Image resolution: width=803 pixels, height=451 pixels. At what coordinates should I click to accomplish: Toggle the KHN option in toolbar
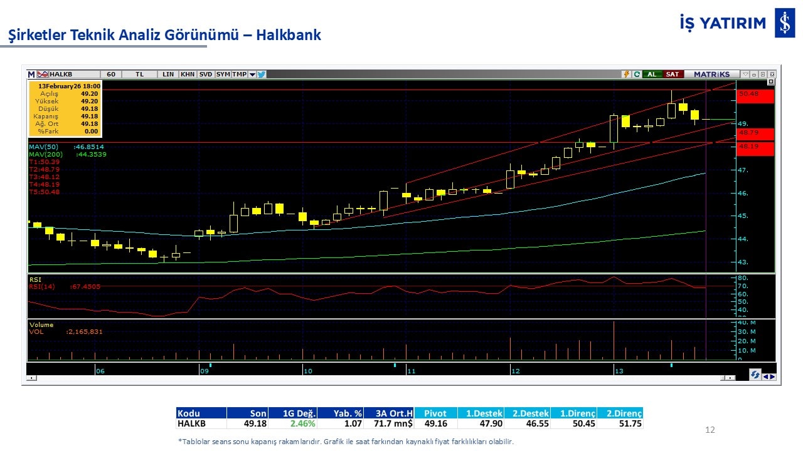(187, 74)
